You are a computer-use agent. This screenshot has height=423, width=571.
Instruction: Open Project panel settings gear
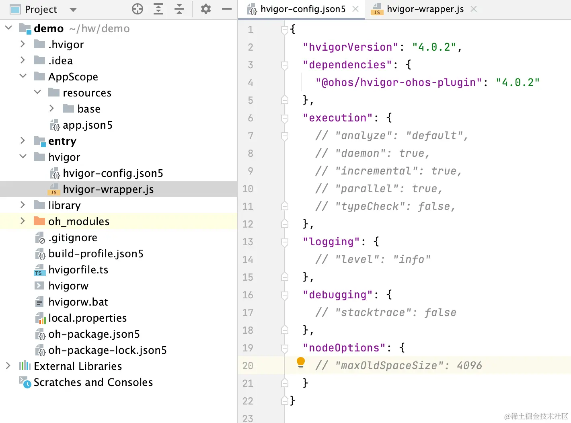point(206,9)
